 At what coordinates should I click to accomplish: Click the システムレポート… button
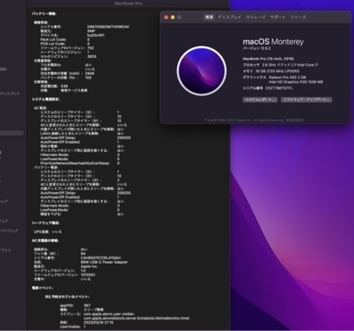coord(260,100)
